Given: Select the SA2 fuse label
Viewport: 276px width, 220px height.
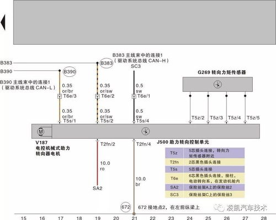Looking at the screenshot, I should pyautogui.click(x=97, y=188).
